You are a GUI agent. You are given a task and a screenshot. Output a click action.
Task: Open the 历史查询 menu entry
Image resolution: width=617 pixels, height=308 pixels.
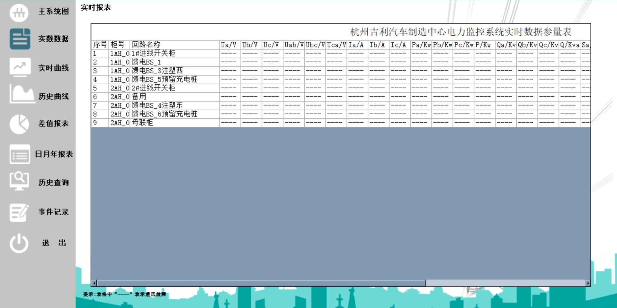tap(53, 182)
